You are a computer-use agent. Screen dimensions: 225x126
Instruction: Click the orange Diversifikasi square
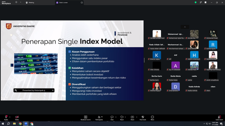pos(70,84)
